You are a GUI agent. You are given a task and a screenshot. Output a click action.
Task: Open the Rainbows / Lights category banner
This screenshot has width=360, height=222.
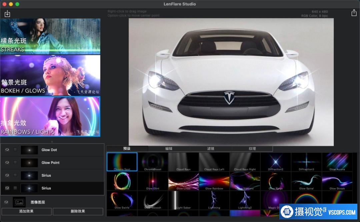tap(50, 116)
